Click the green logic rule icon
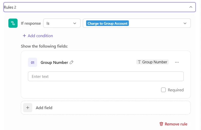Screen dimensions: 201x130 click(13, 23)
